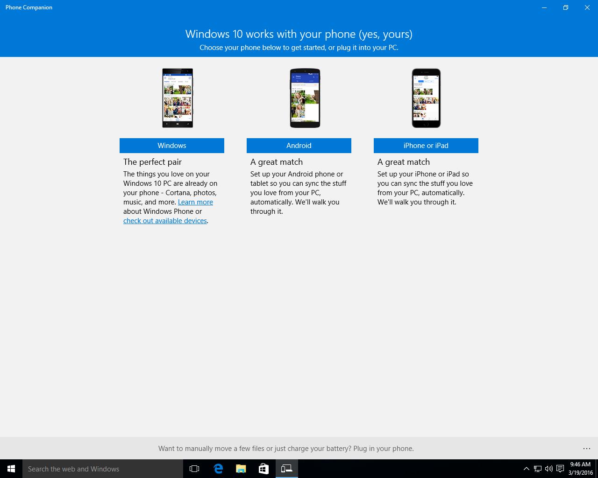Click the Android phone image
The height and width of the screenshot is (478, 598).
tap(305, 98)
